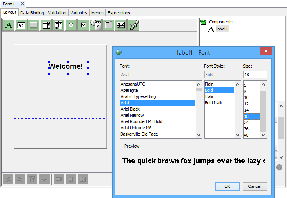Set font size to 24 in list

click(246, 123)
